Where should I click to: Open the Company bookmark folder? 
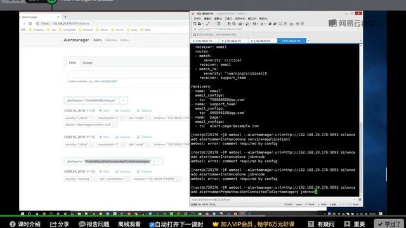(36, 30)
